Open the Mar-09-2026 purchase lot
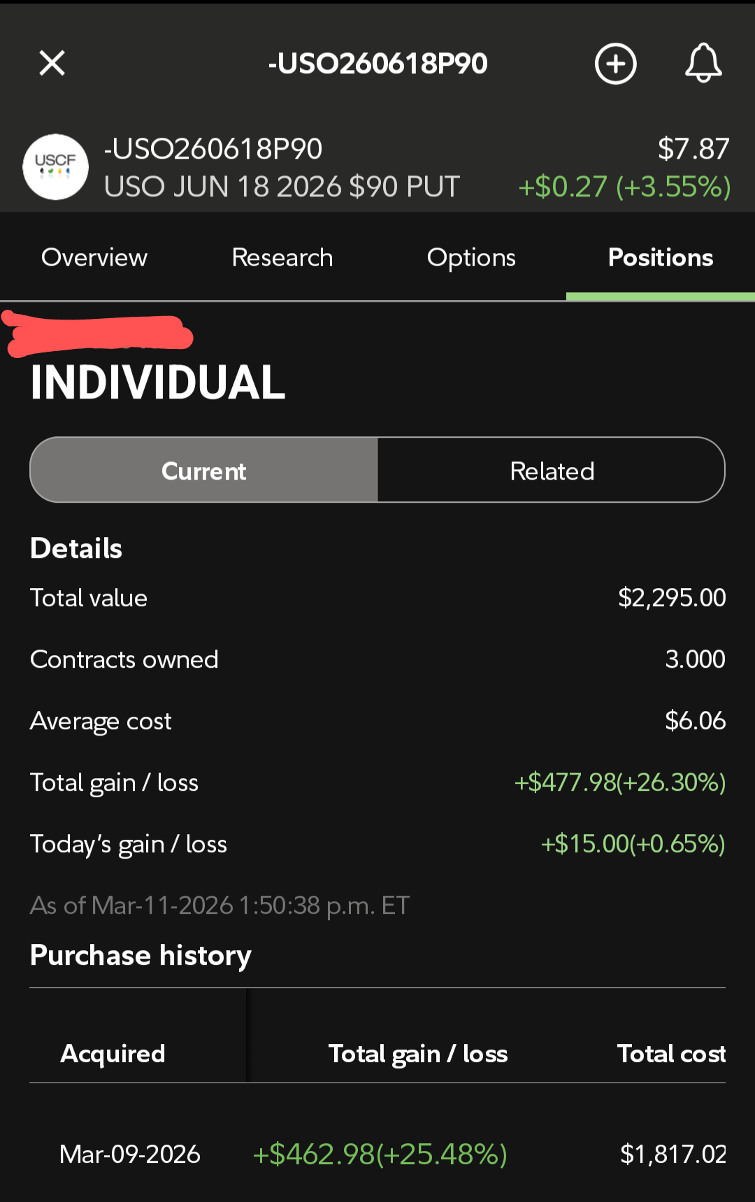Screen dimensions: 755x1202 pyautogui.click(x=377, y=1154)
